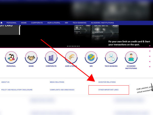Image resolution: width=153 pixels, height=115 pixels.
Task: Click the credit card banner caption text
Action: click(129, 43)
